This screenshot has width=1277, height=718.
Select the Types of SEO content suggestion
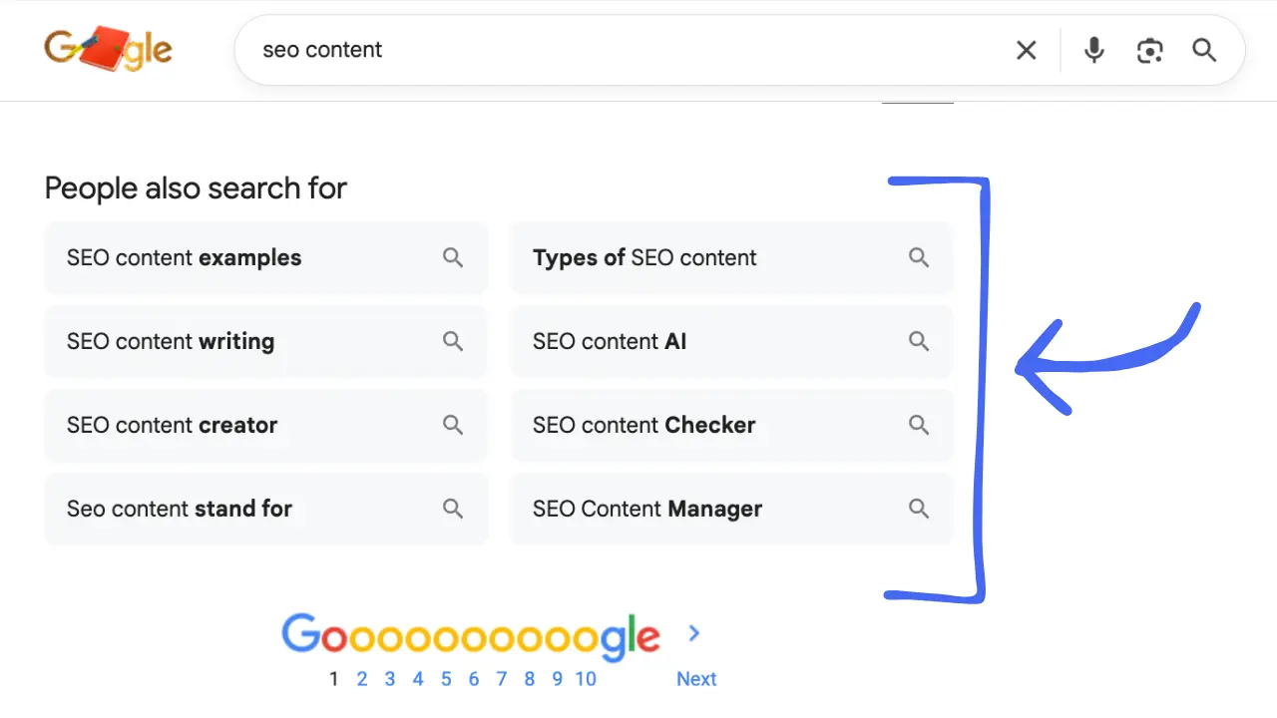pos(644,258)
